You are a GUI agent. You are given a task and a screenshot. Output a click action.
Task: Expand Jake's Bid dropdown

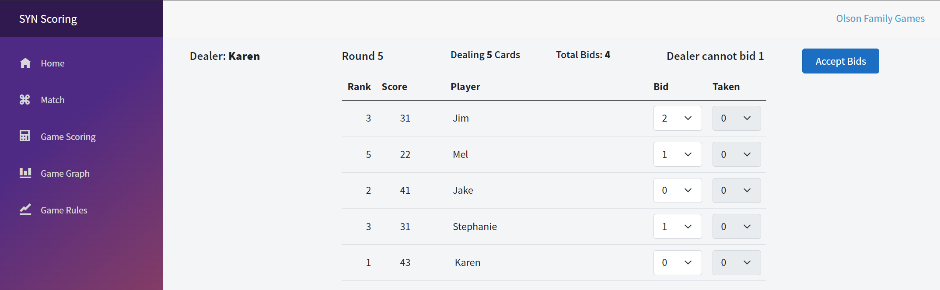677,190
